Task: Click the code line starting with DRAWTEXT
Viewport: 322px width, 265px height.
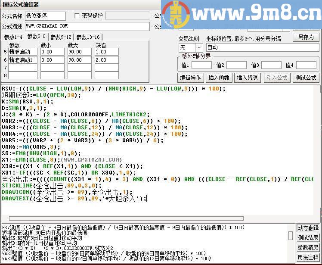Action: pyautogui.click(x=74, y=199)
